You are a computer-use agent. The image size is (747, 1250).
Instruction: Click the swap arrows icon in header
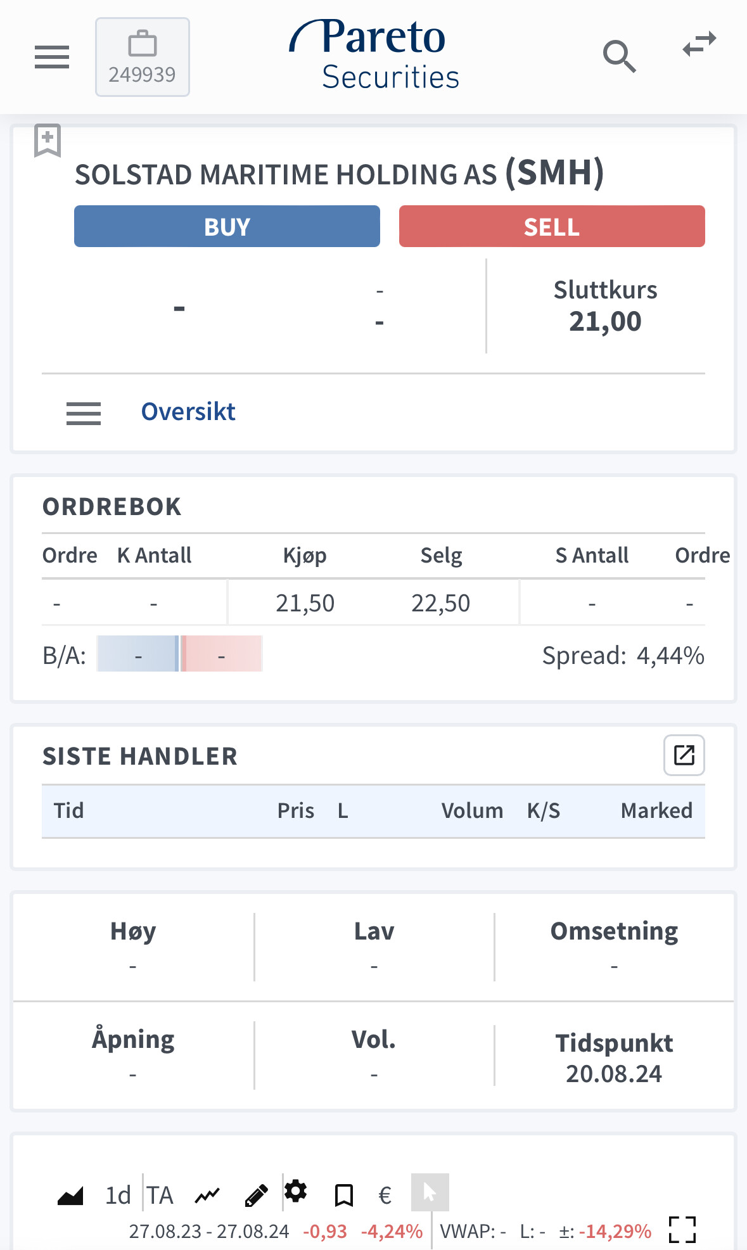699,44
